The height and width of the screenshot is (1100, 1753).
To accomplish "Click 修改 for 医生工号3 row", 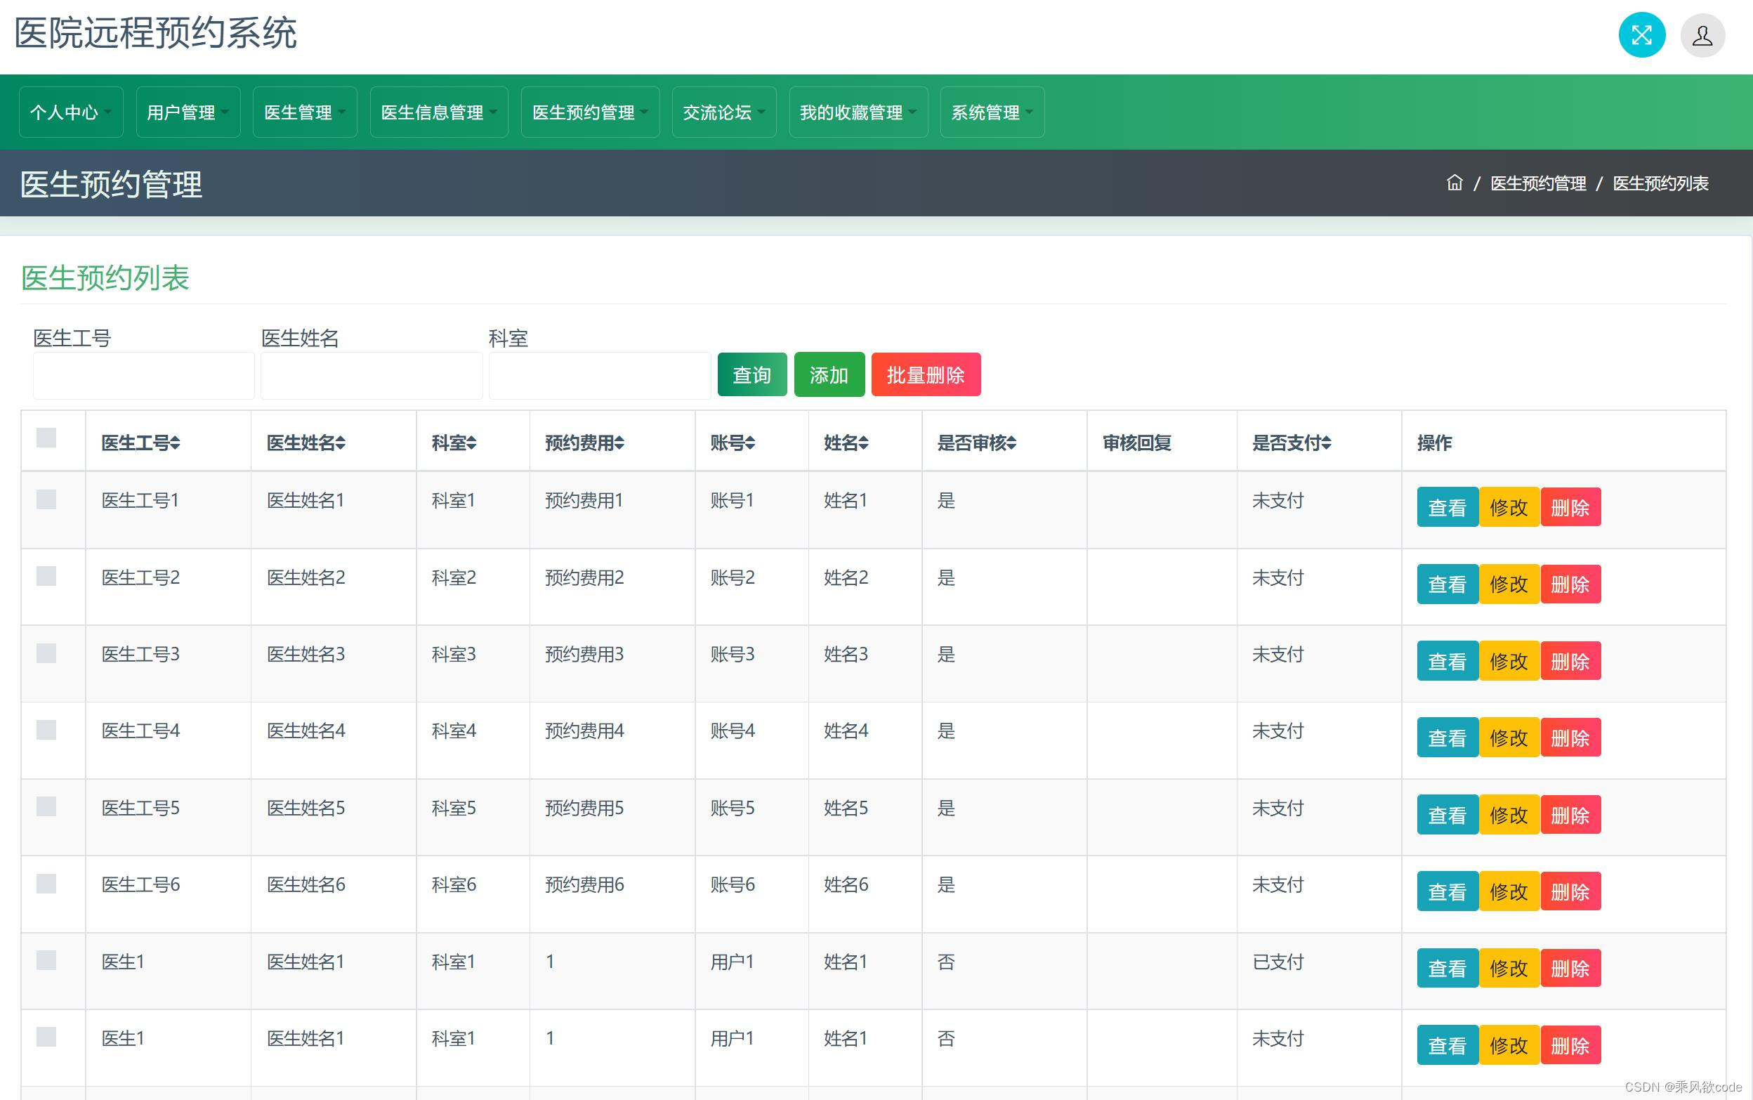I will point(1508,661).
